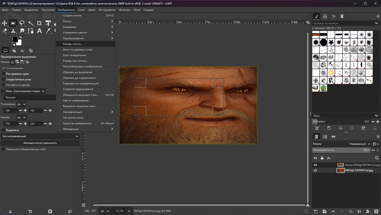This screenshot has height=215, width=381.
Task: Switch to the Fonts tab
Action: click(x=334, y=16)
